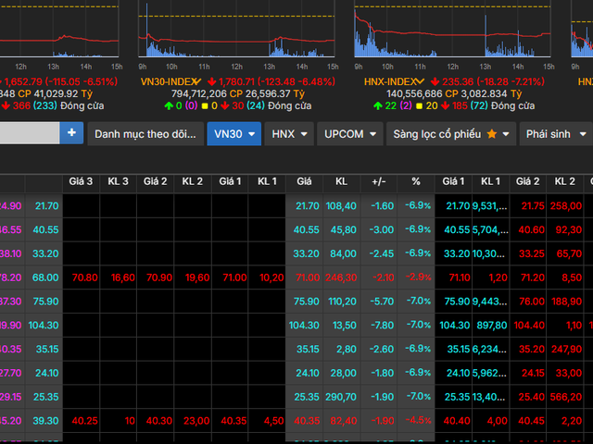The width and height of the screenshot is (593, 444).
Task: Click the star icon in Sàng lọc cổ phiếu
Action: pyautogui.click(x=492, y=134)
